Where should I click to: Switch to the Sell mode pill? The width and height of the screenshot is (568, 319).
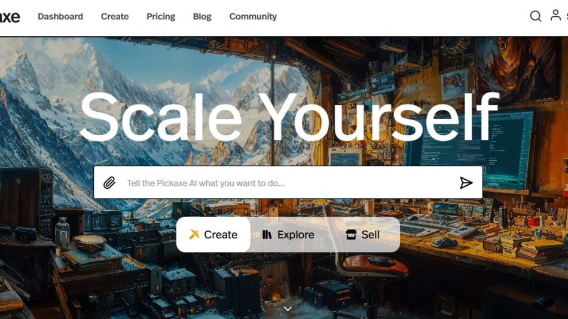362,235
